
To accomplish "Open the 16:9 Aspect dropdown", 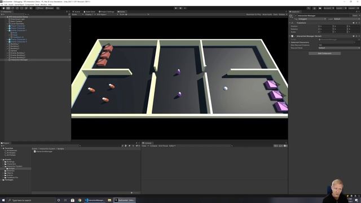I will (107, 15).
